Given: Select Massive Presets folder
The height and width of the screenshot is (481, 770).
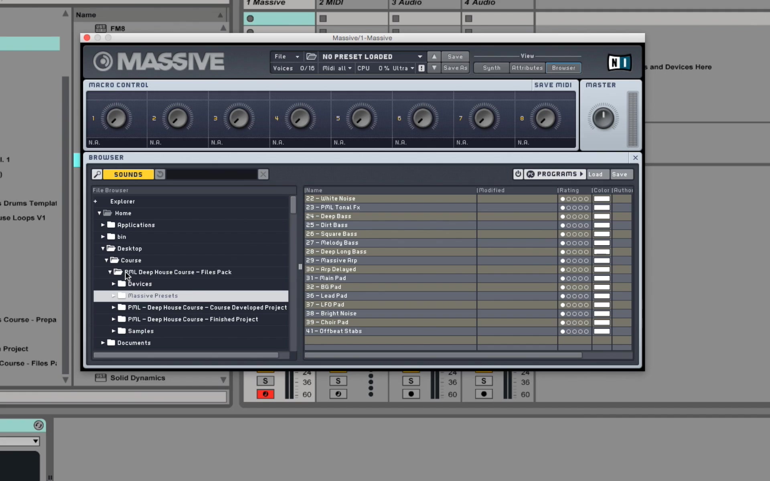Looking at the screenshot, I should coord(191,296).
